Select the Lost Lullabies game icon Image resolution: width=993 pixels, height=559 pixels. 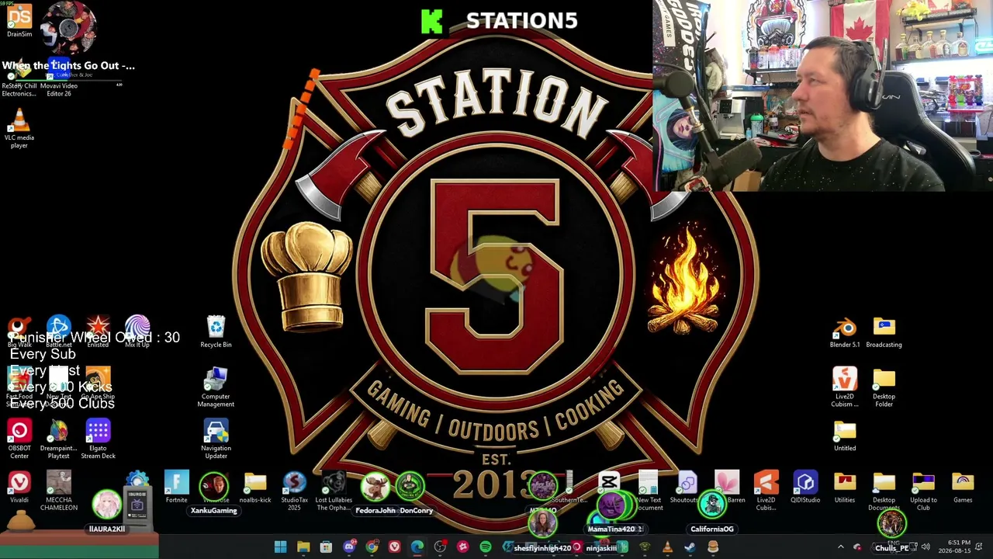point(334,491)
